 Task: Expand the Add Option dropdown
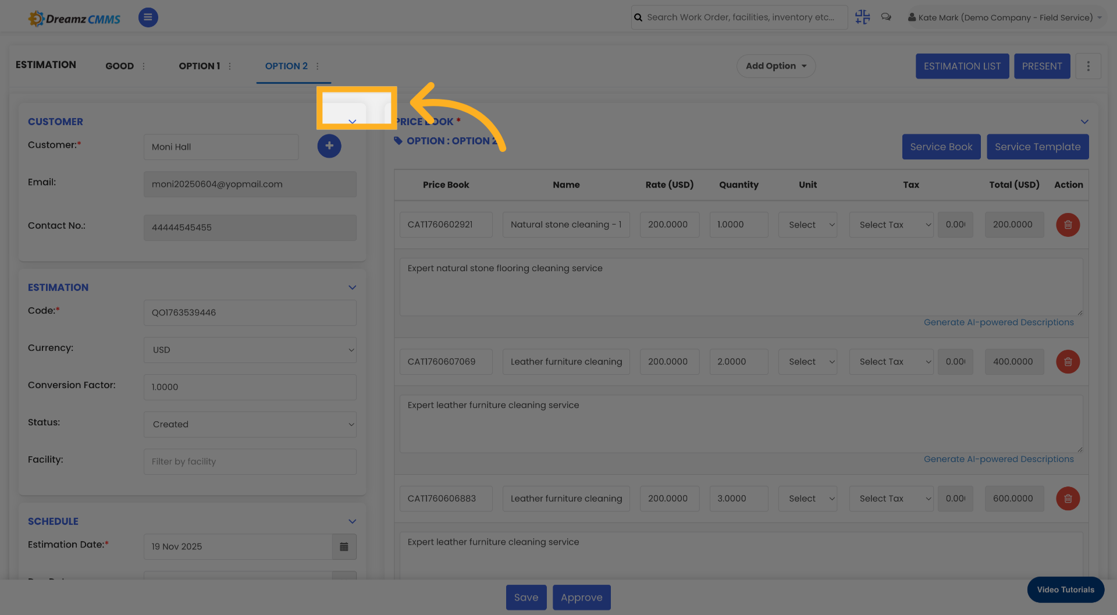tap(776, 66)
